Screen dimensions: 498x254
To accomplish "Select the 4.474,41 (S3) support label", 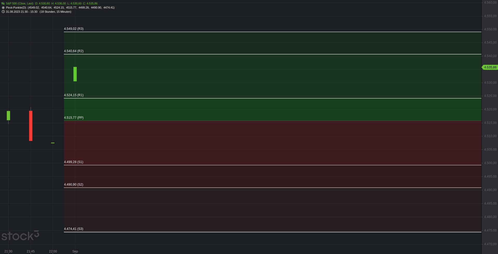I will 74,229.
